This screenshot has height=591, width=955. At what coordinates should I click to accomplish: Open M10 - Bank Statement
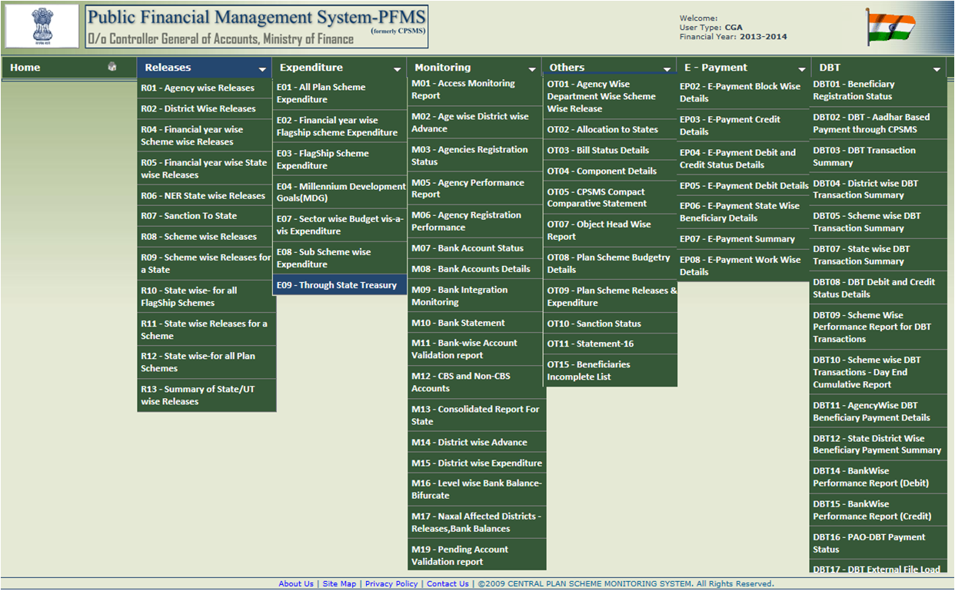[477, 323]
